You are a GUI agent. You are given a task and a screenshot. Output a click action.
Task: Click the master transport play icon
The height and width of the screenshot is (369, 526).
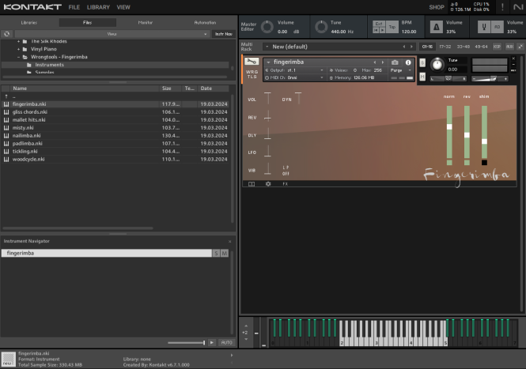382,30
